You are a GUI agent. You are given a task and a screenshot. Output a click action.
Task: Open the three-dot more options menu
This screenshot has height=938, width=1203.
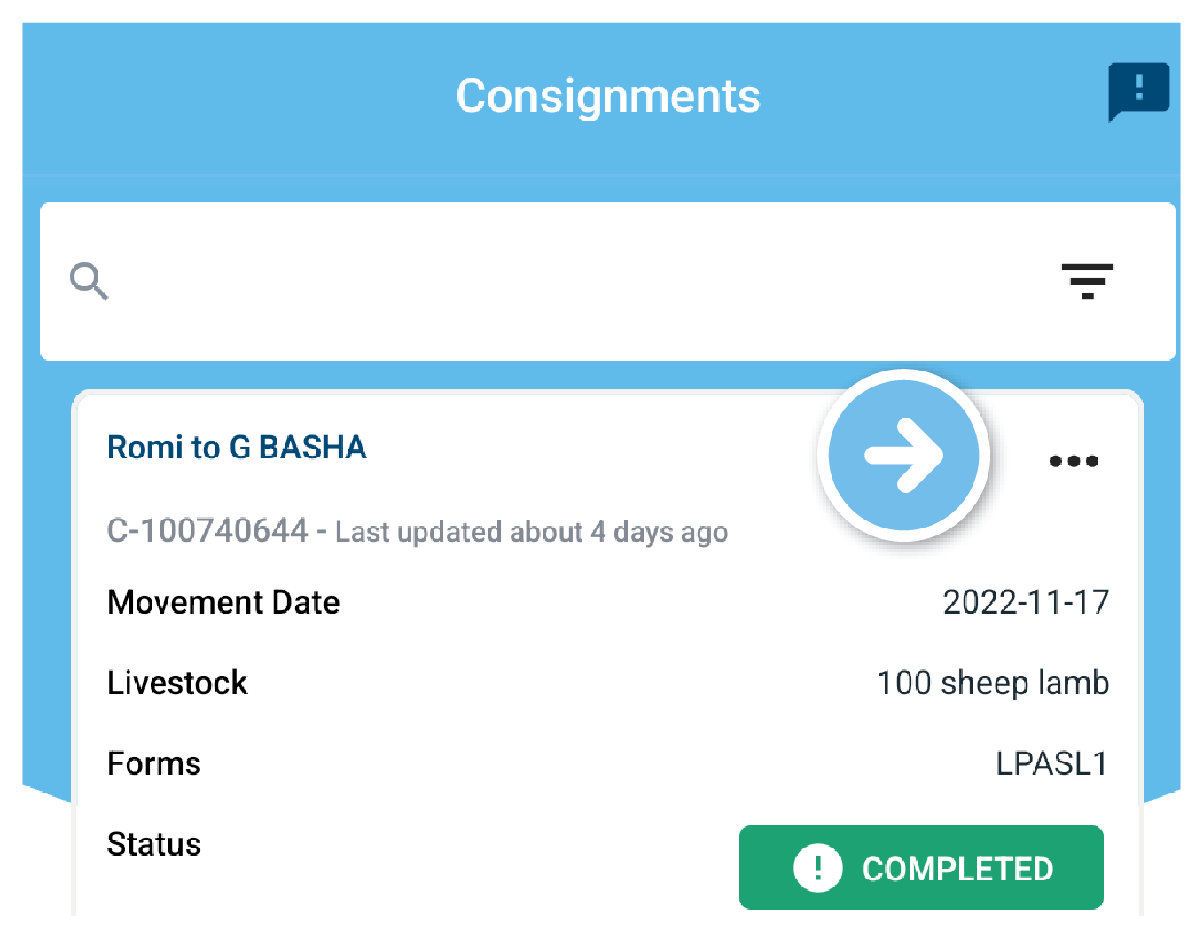[1074, 461]
